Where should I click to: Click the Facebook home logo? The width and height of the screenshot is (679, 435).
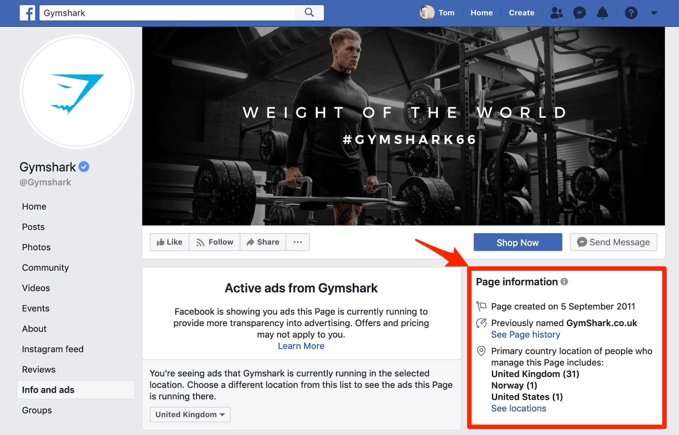[28, 12]
